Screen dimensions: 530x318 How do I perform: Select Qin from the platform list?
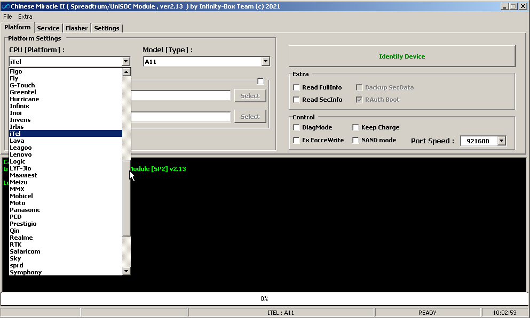pyautogui.click(x=66, y=231)
